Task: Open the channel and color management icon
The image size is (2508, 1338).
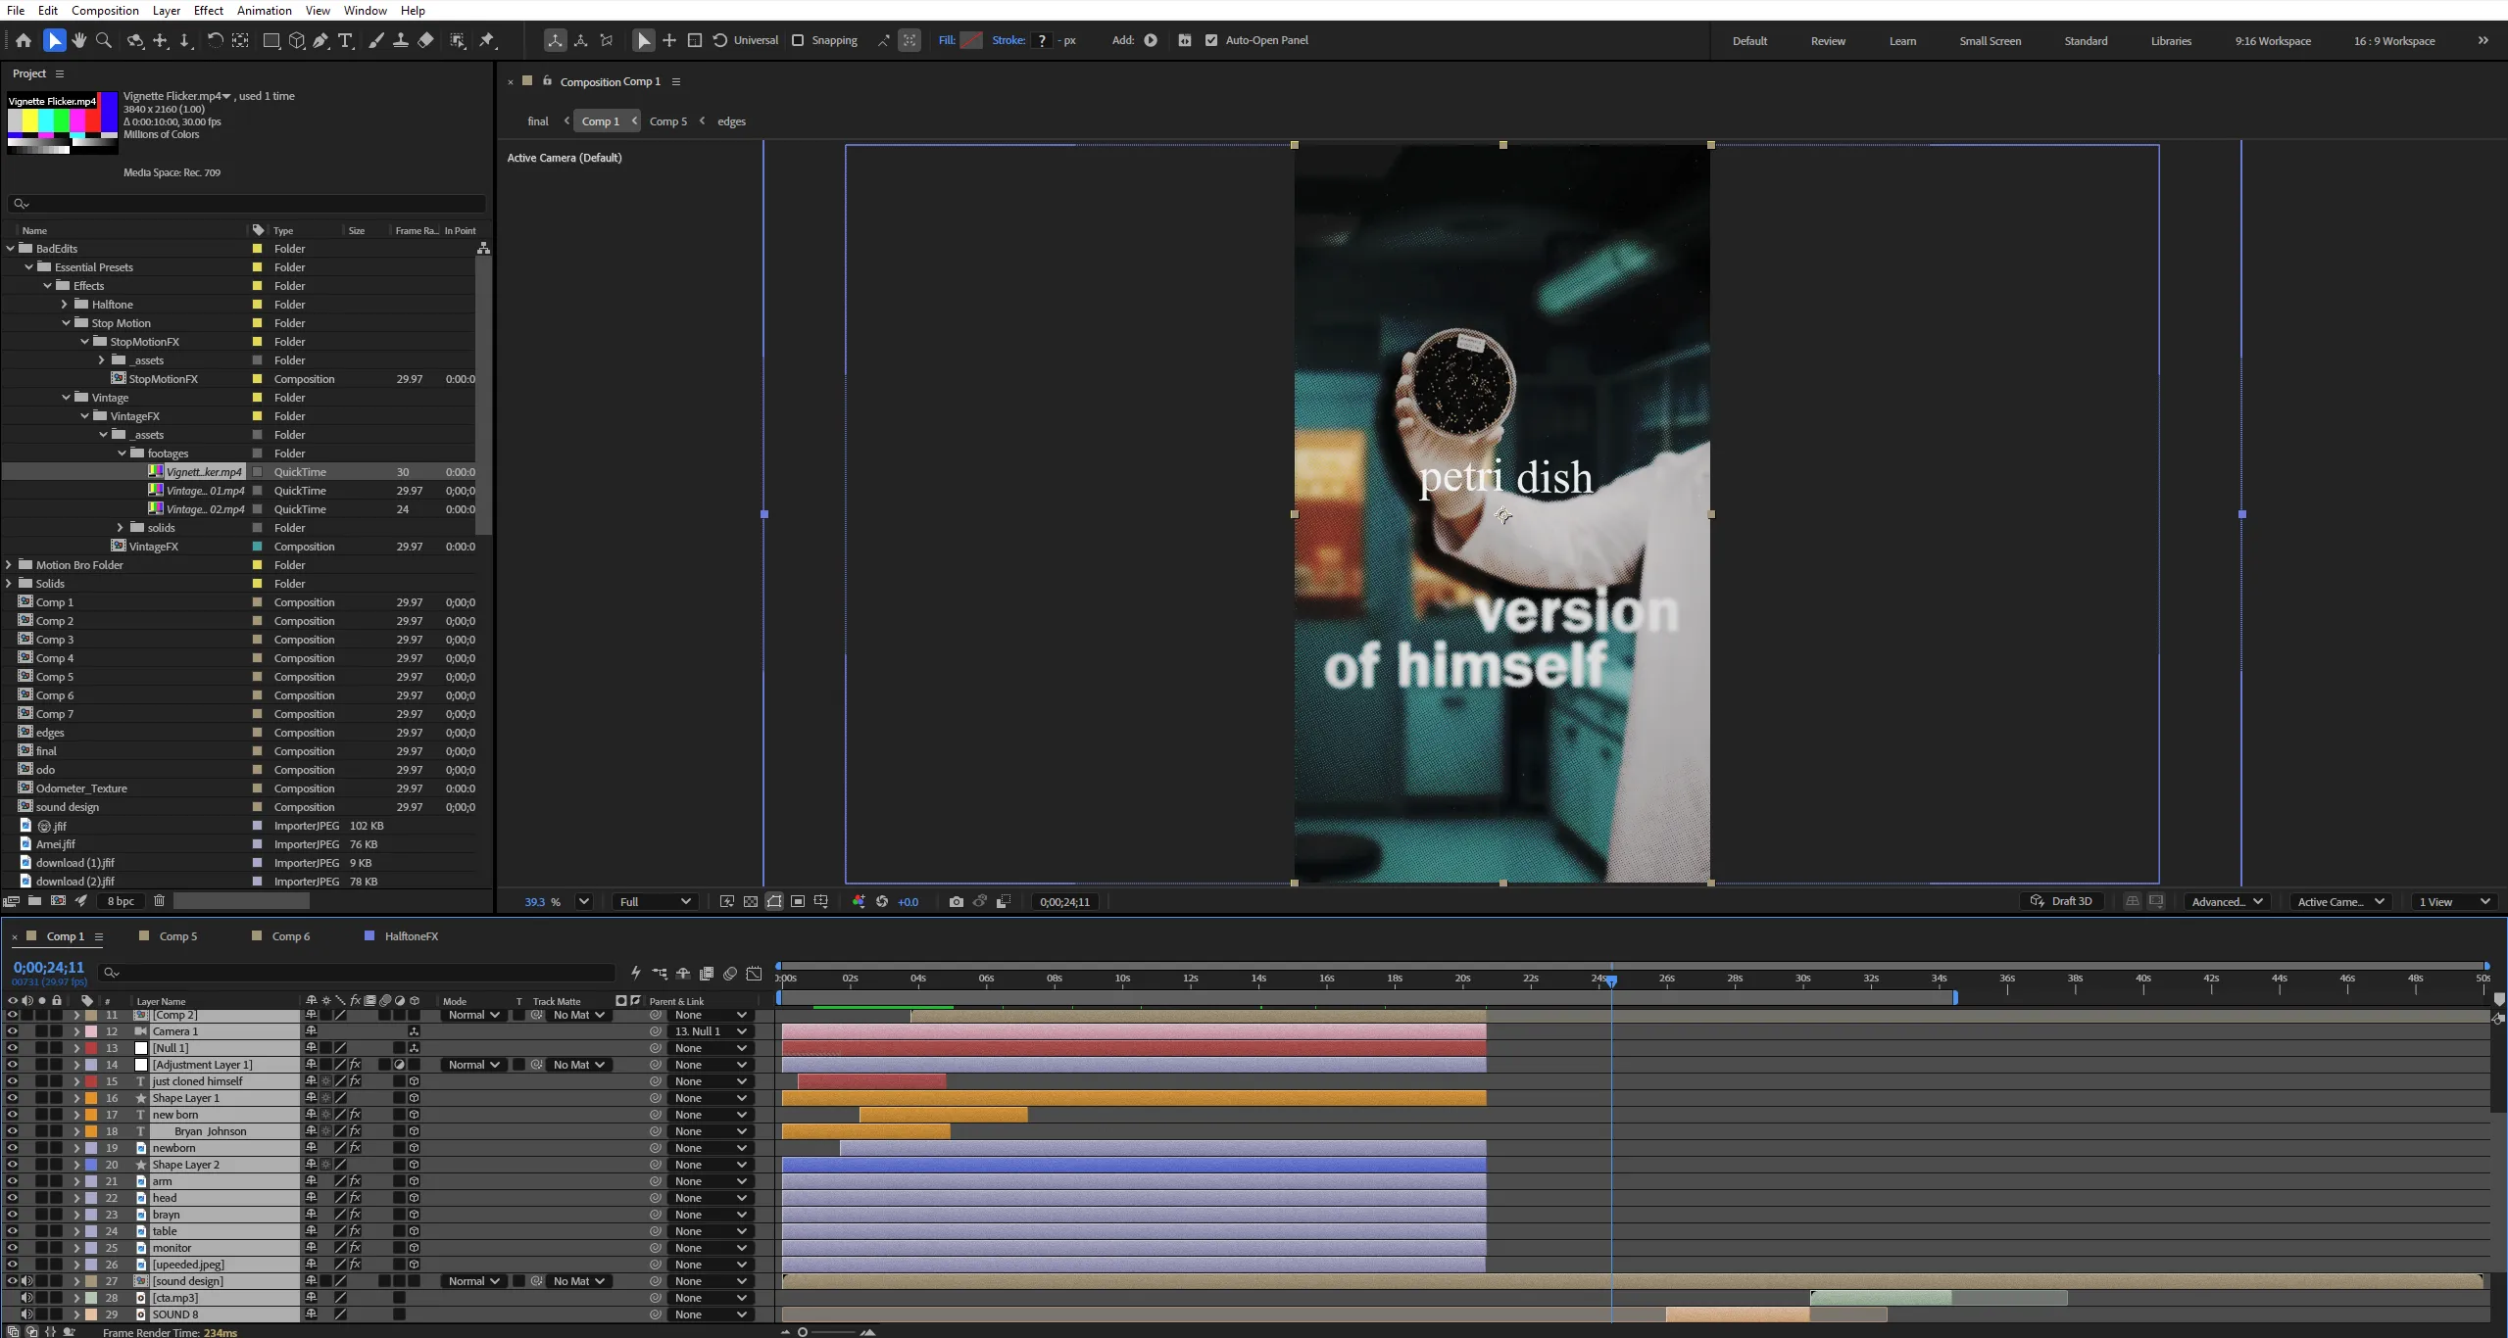Action: [x=859, y=902]
